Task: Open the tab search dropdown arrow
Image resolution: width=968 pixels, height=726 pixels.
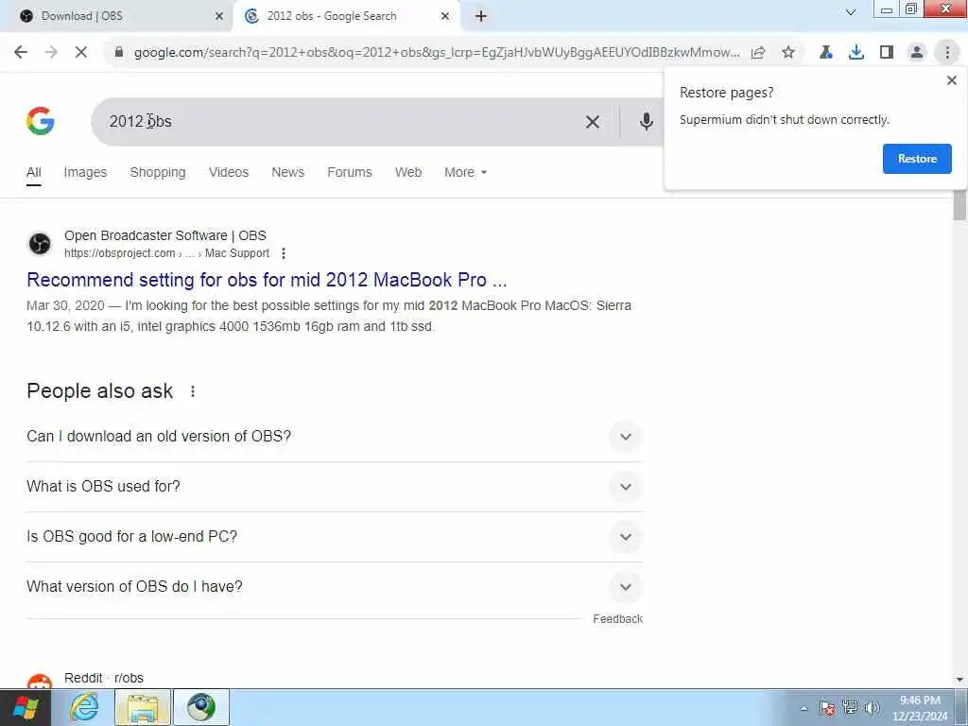Action: coord(851,12)
